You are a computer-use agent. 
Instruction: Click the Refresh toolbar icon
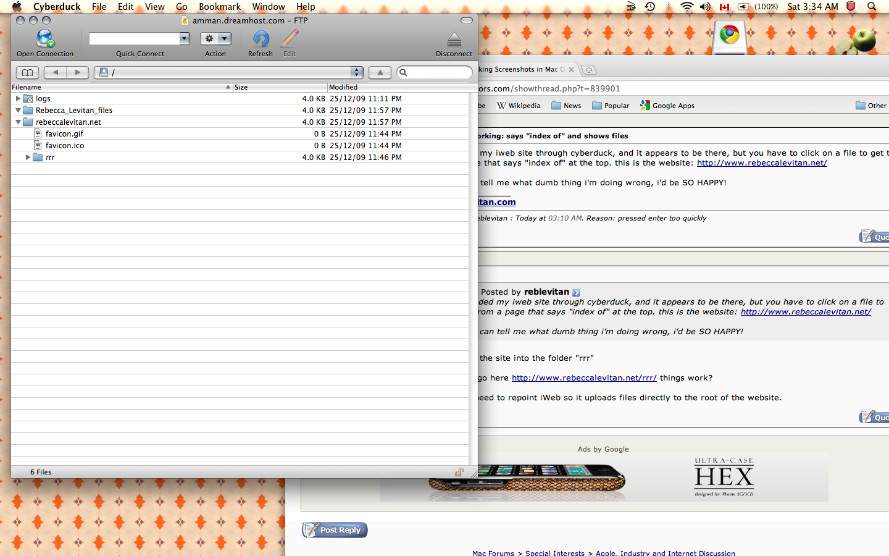(261, 39)
